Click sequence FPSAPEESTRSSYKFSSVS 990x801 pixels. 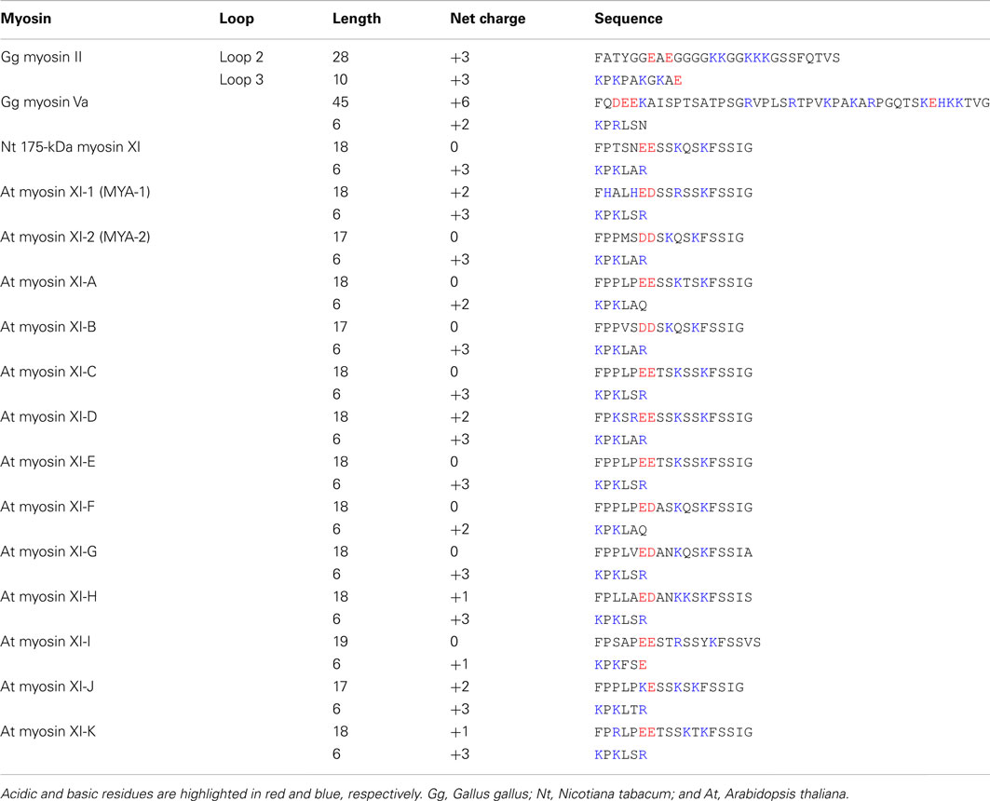pos(677,643)
